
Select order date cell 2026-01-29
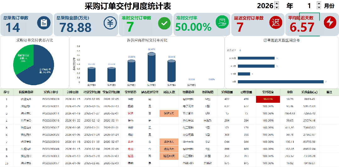(x=73, y=107)
